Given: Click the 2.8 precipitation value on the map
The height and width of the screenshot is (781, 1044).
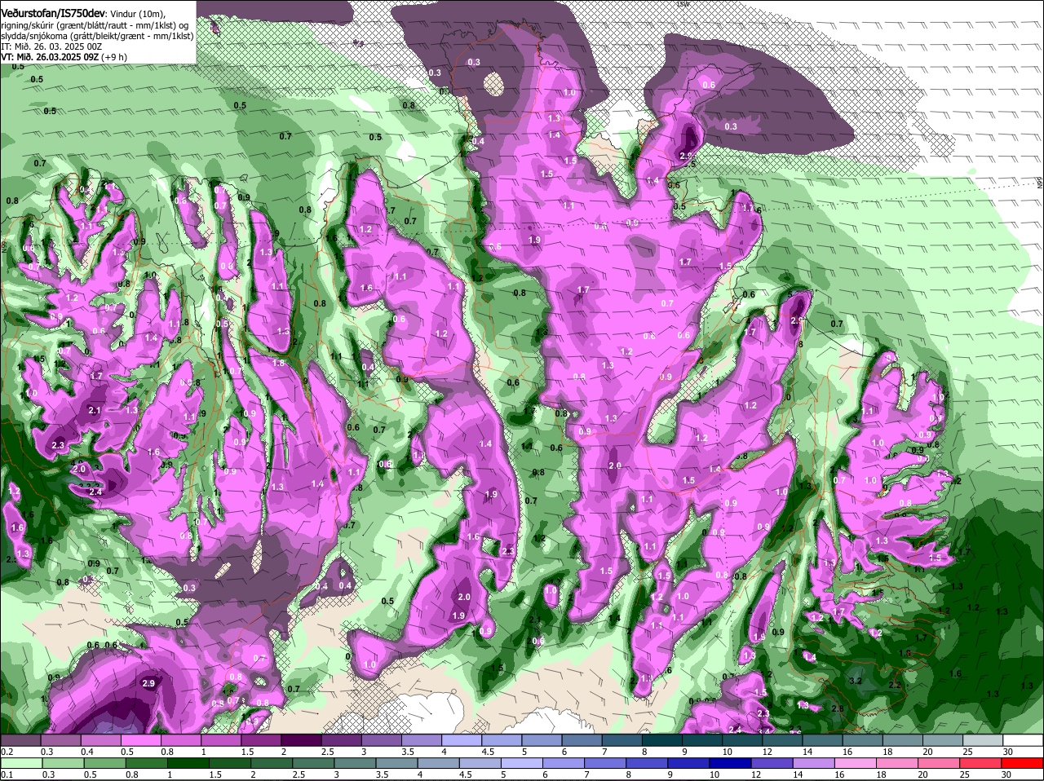Looking at the screenshot, I should click(x=837, y=708).
